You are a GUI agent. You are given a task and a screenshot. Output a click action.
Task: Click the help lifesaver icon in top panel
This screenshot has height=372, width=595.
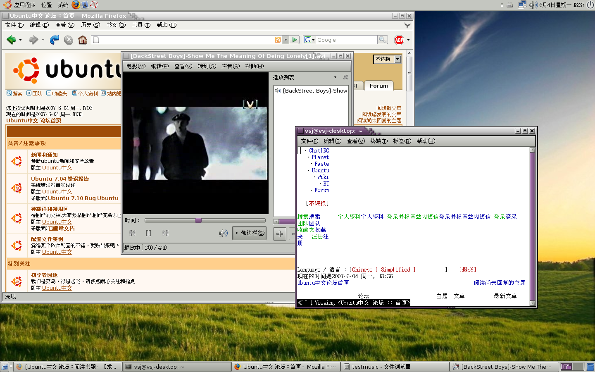click(x=94, y=5)
